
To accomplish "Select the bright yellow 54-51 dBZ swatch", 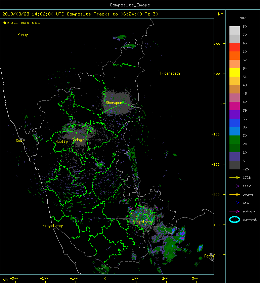I will [x=234, y=72].
